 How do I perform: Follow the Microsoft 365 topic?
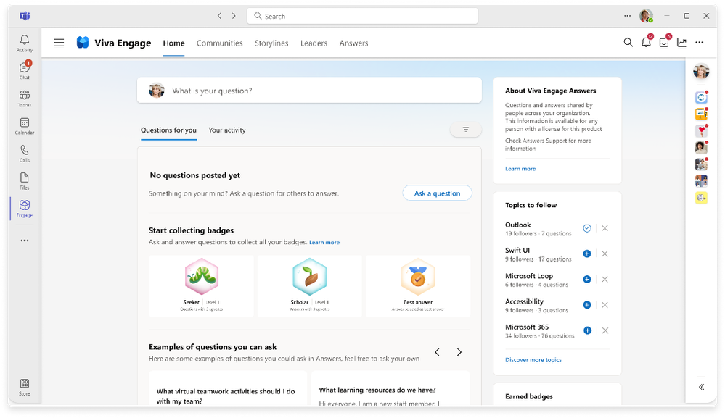(587, 330)
